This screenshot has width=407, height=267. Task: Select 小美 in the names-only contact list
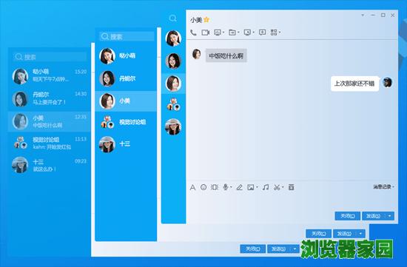click(x=126, y=101)
